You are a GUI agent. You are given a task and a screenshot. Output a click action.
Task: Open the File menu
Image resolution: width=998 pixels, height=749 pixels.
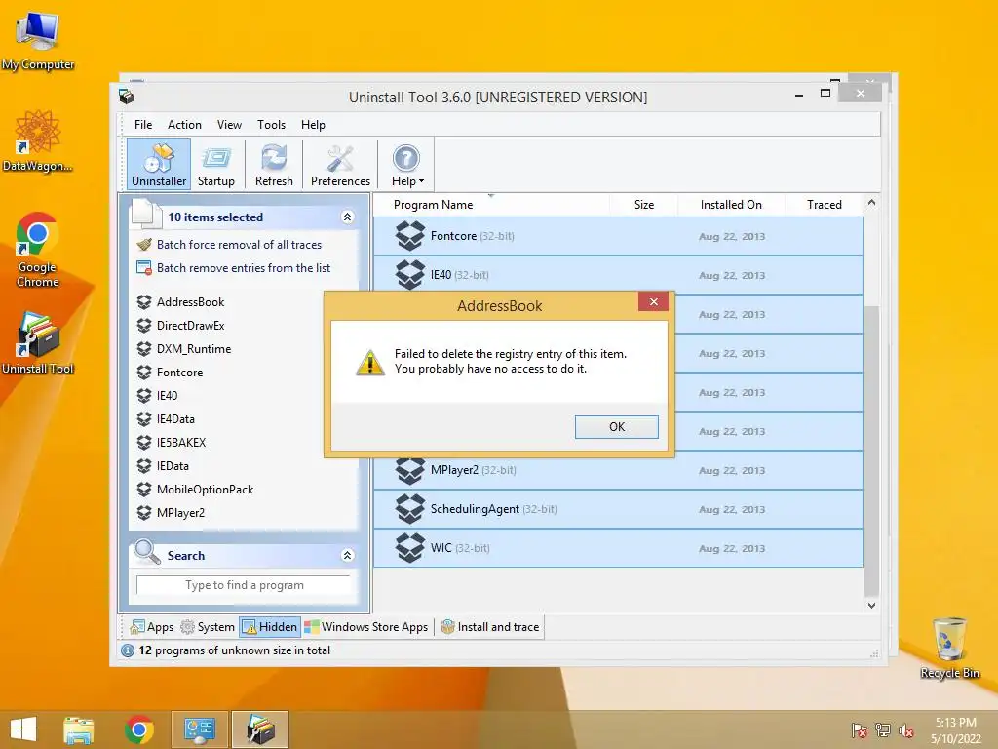pyautogui.click(x=143, y=125)
